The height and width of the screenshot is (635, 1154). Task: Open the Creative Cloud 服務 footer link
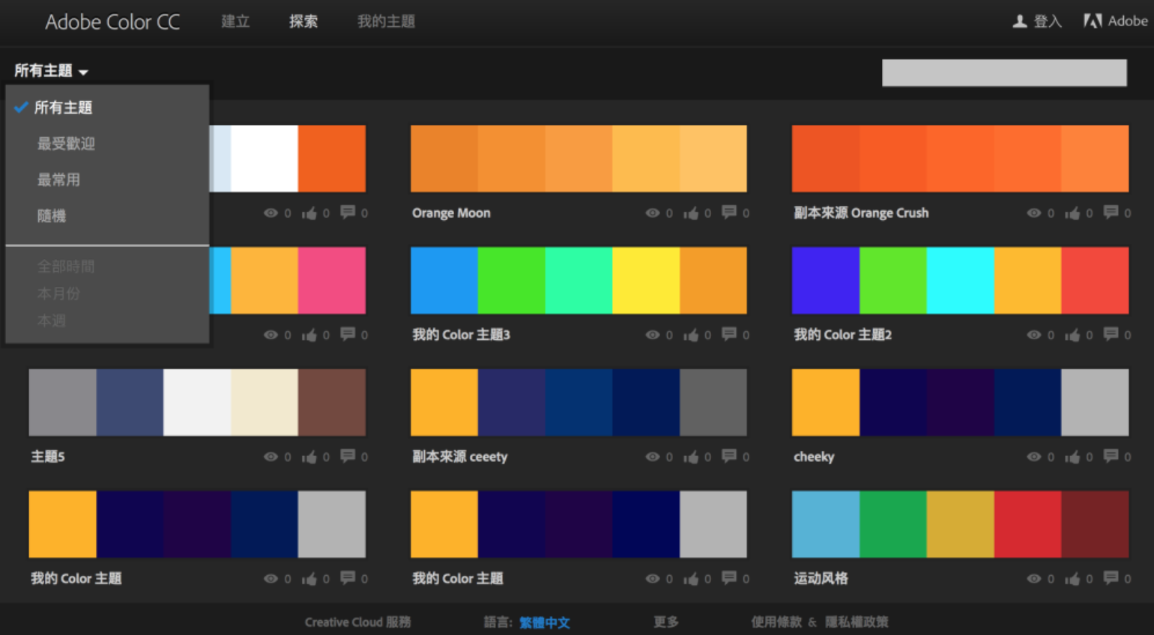(x=357, y=622)
